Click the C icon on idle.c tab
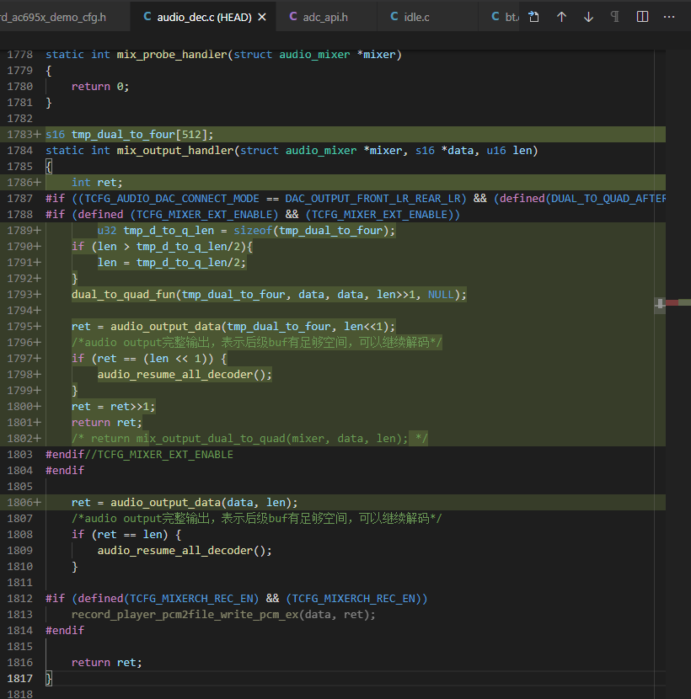This screenshot has width=691, height=699. coord(394,17)
